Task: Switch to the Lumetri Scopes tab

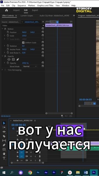Action: [x=27, y=16]
